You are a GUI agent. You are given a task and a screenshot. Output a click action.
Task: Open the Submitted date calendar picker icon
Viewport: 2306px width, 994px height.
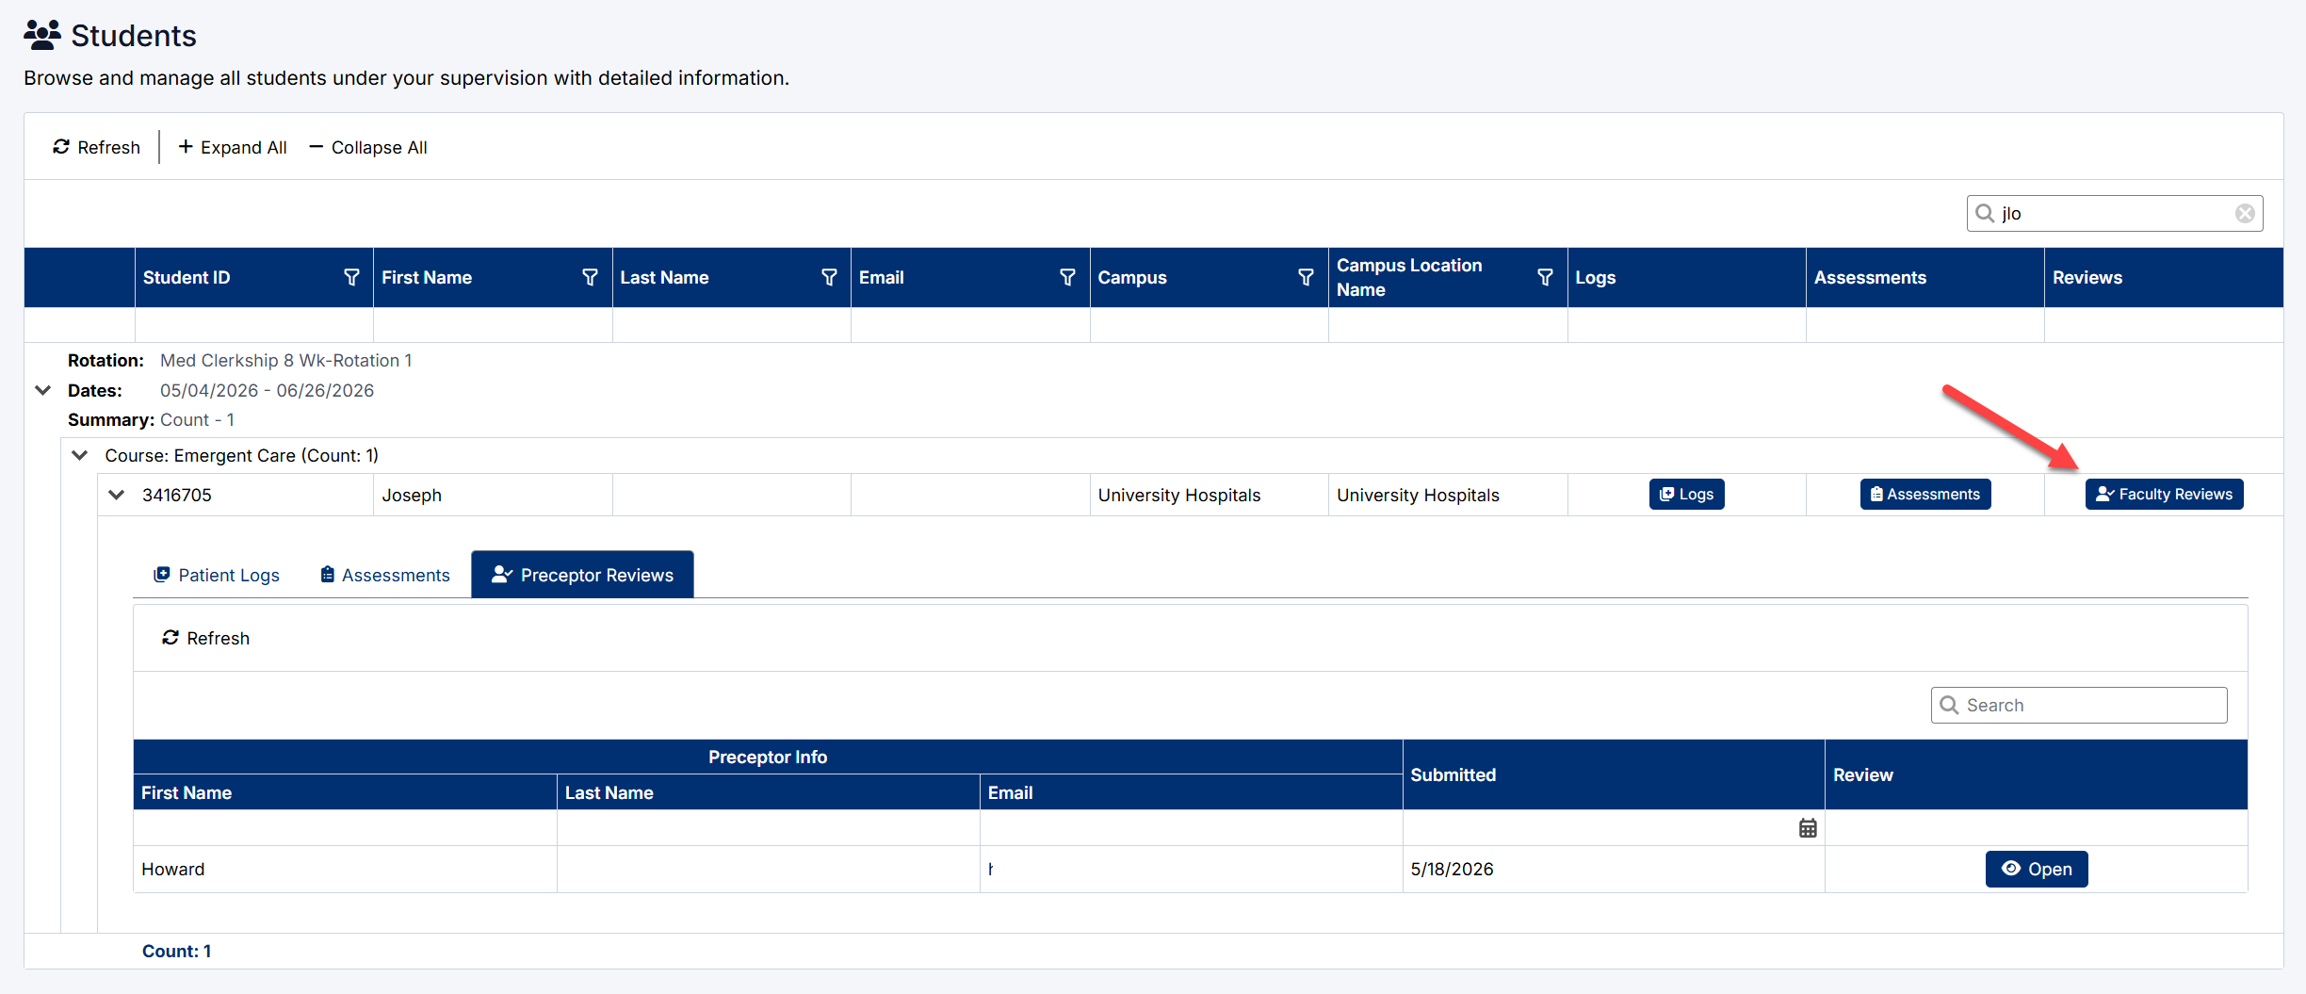pyautogui.click(x=1808, y=828)
